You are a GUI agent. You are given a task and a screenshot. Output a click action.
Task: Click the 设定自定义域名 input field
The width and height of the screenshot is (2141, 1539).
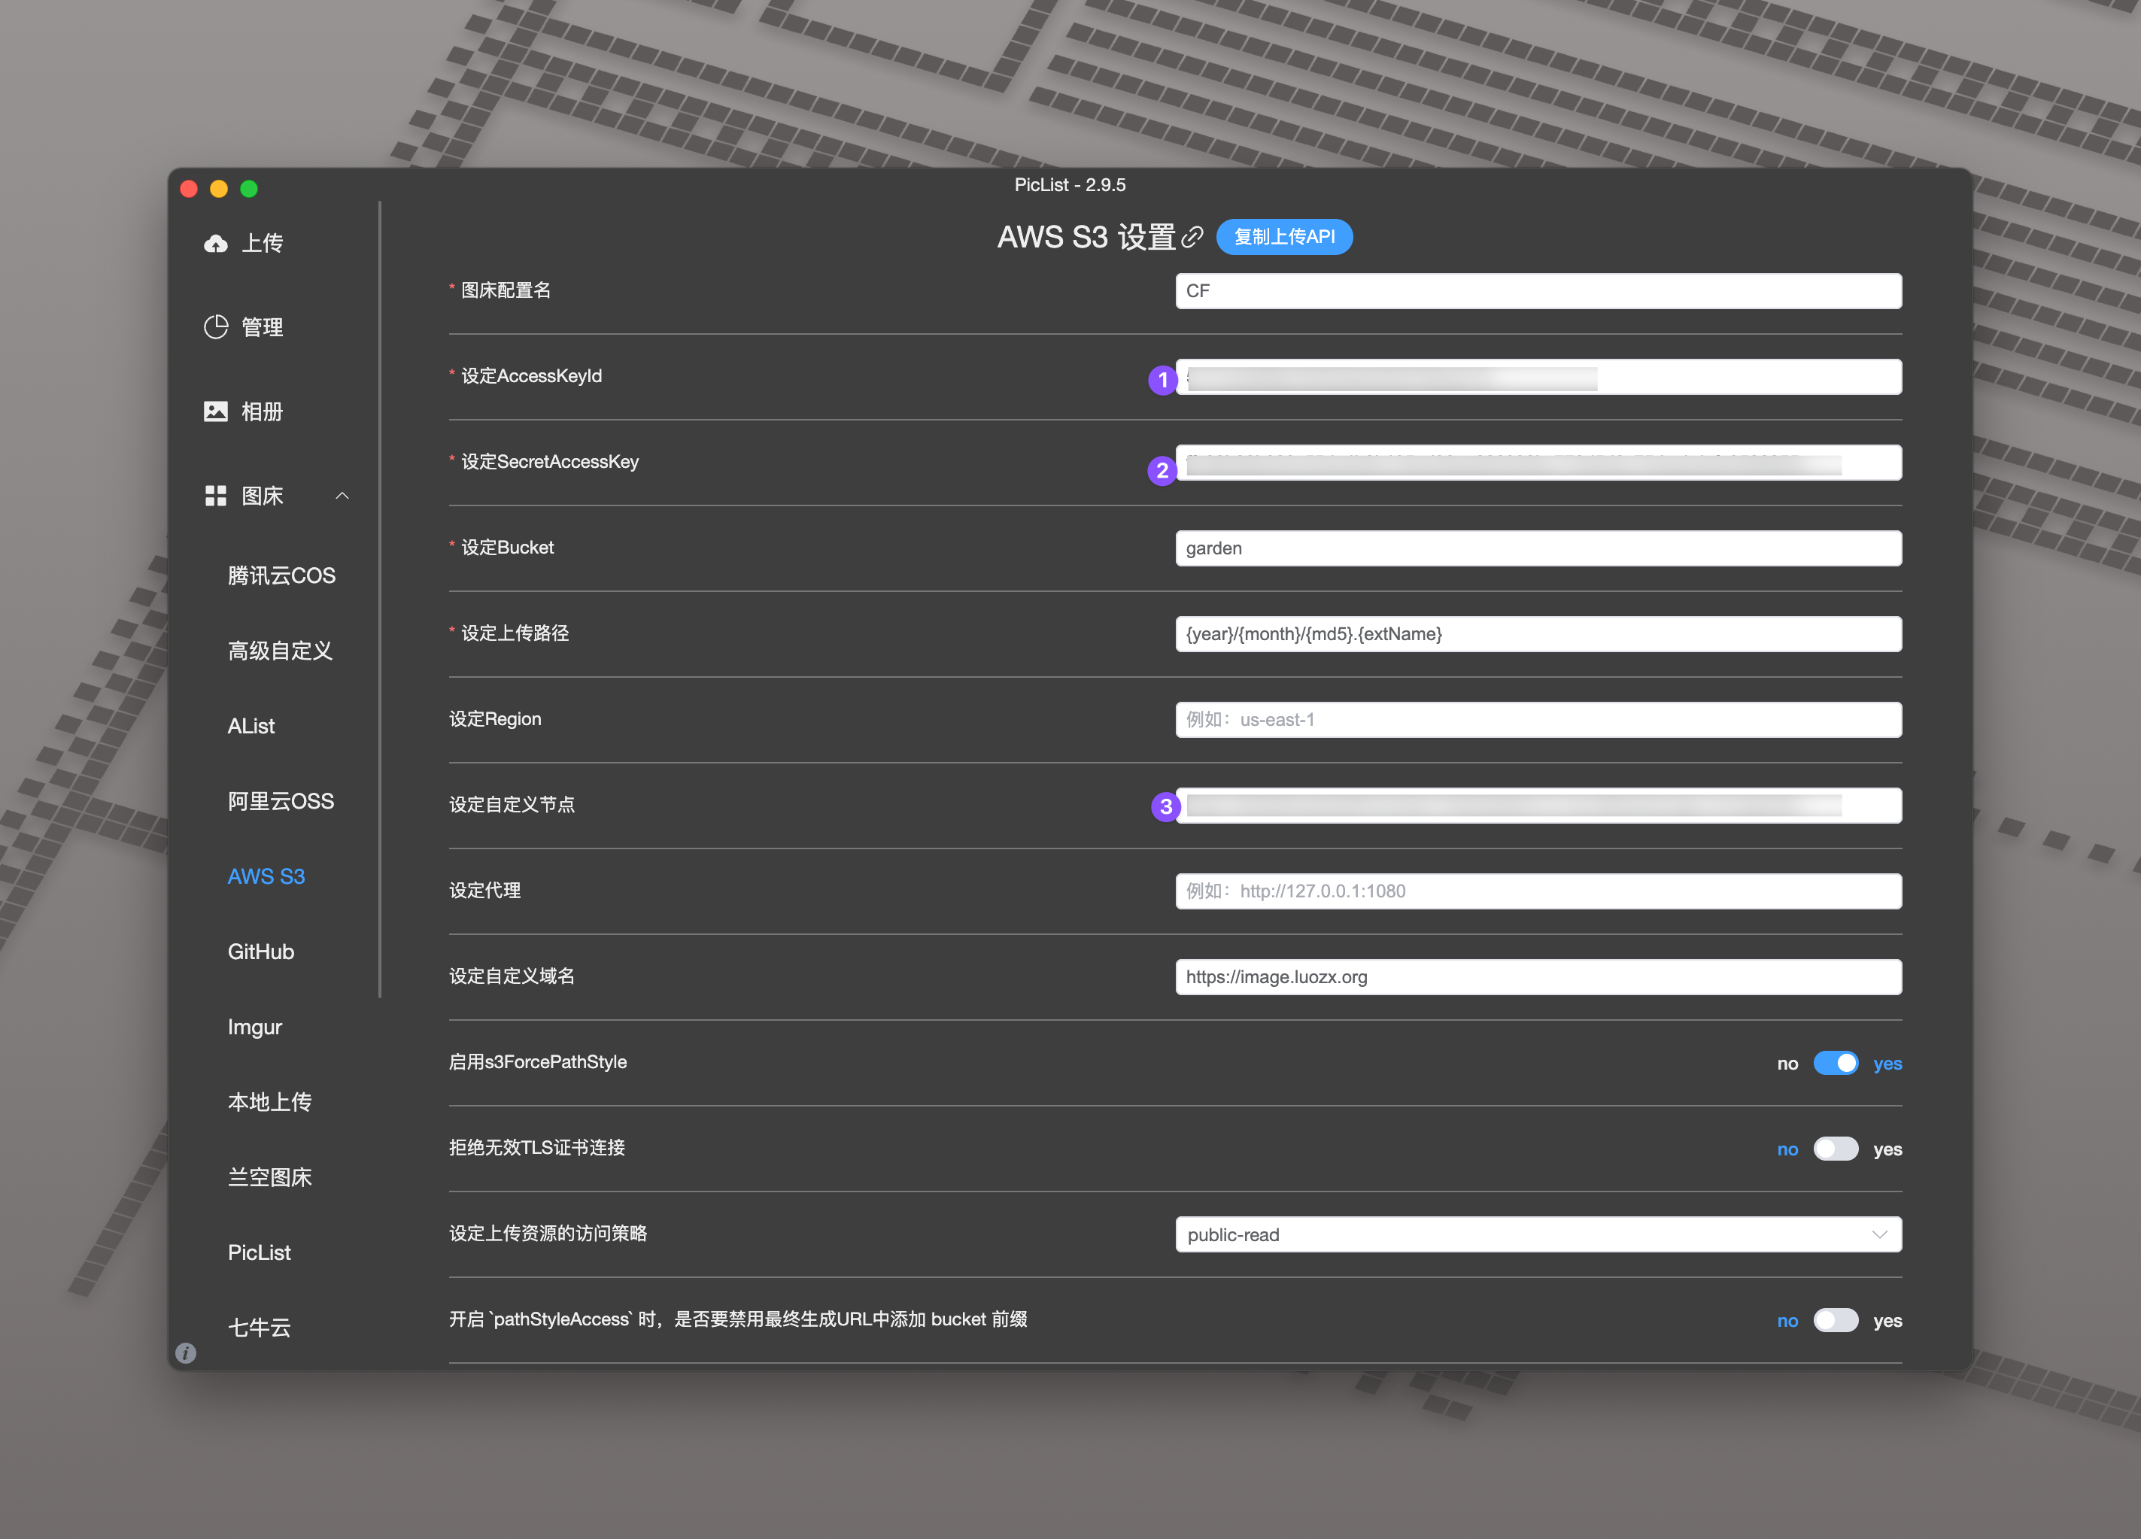[1538, 977]
